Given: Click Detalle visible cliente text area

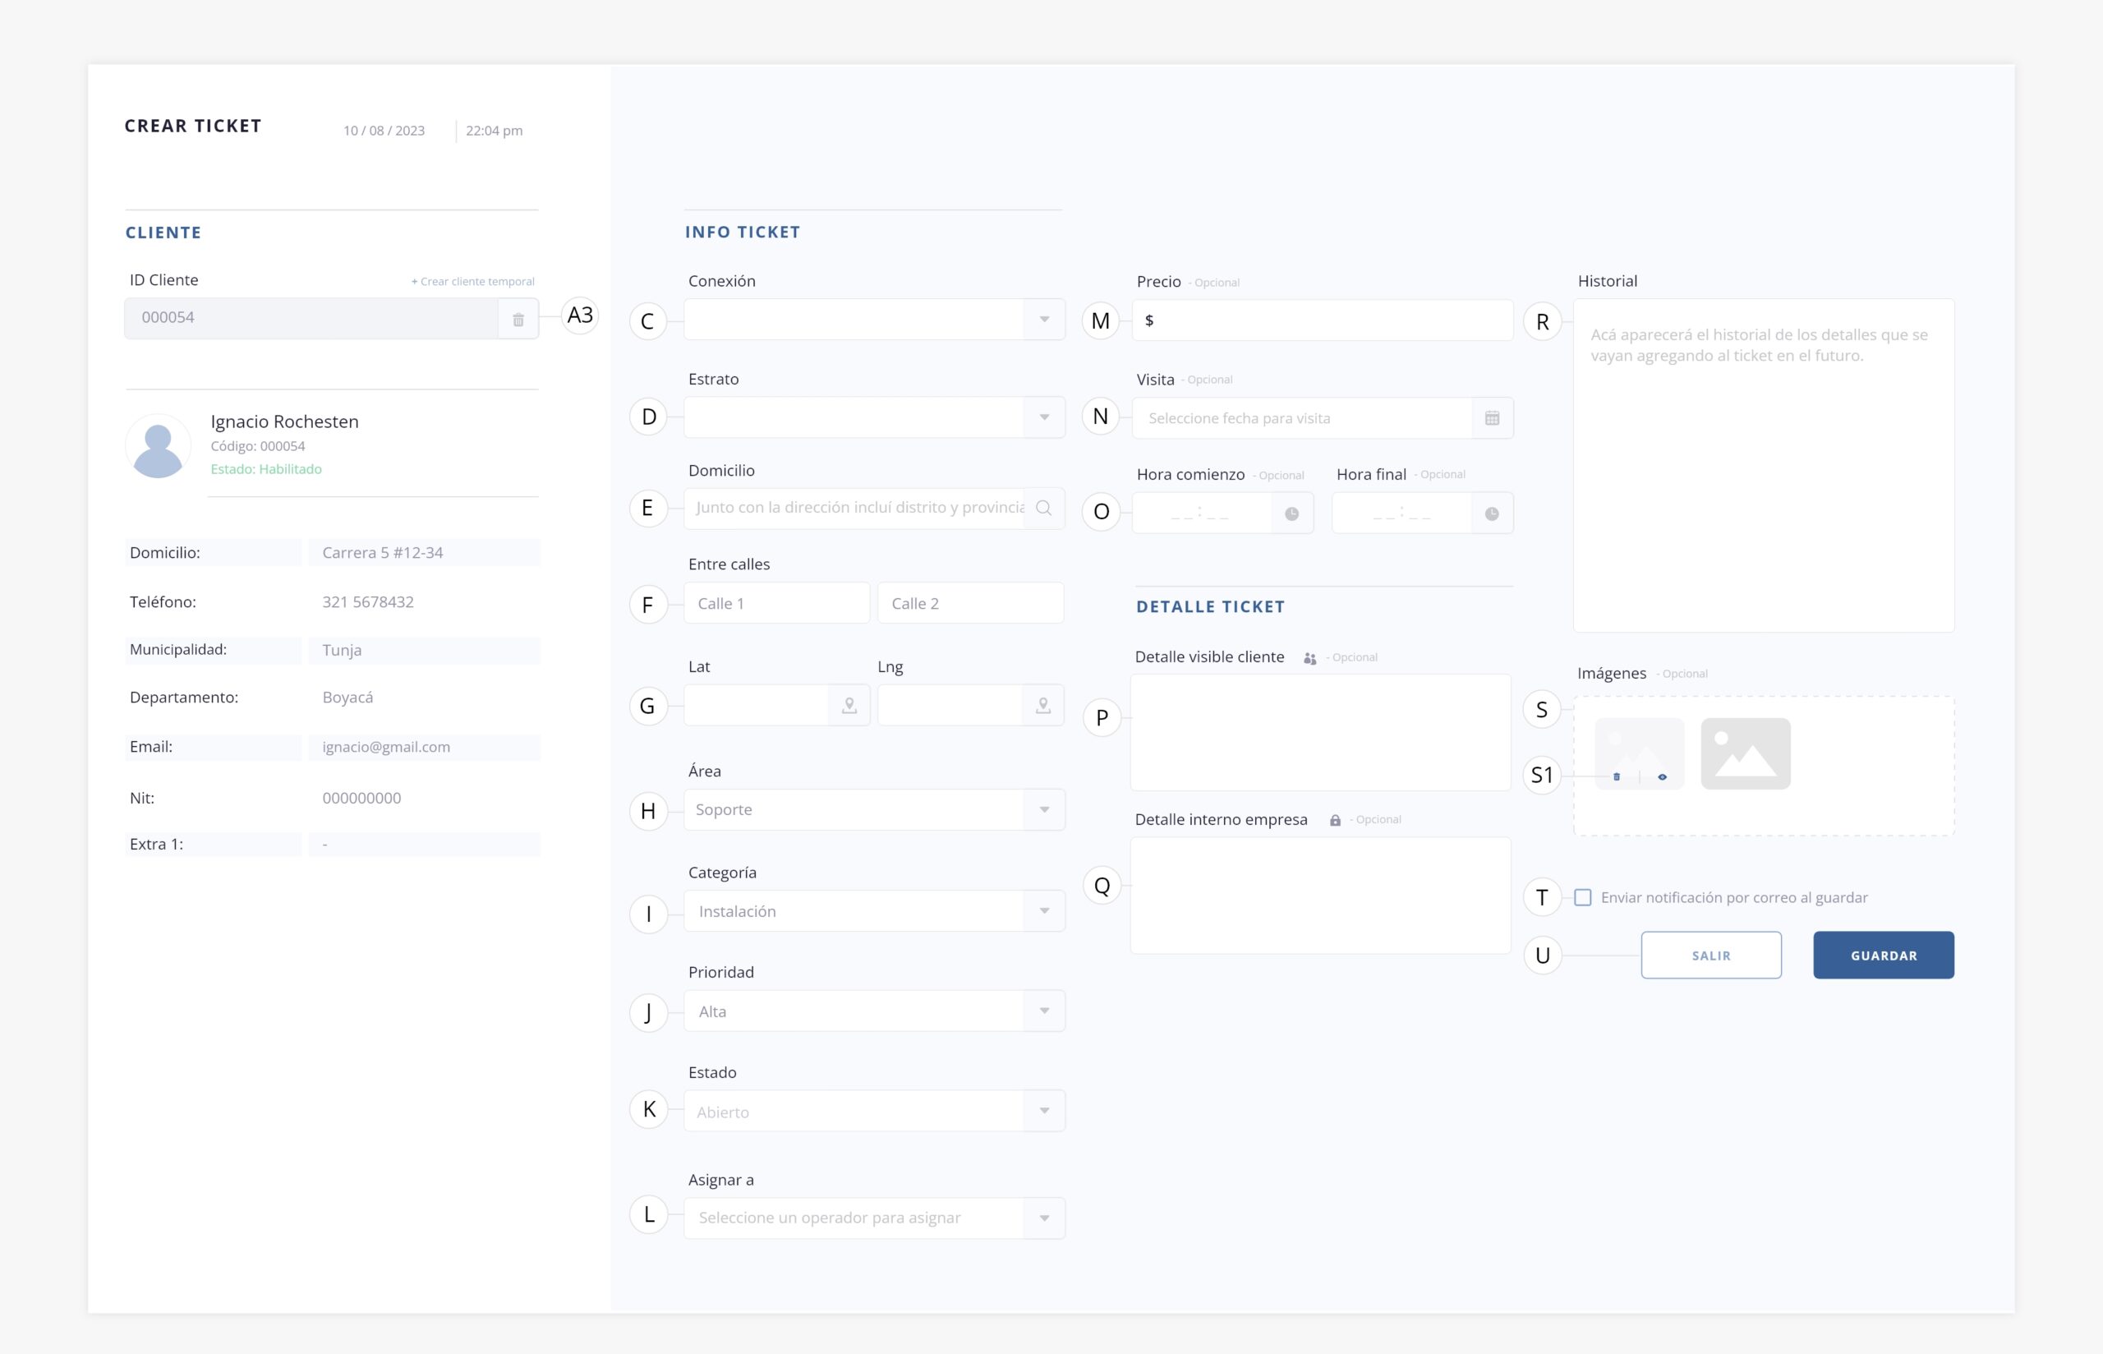Looking at the screenshot, I should [x=1319, y=732].
